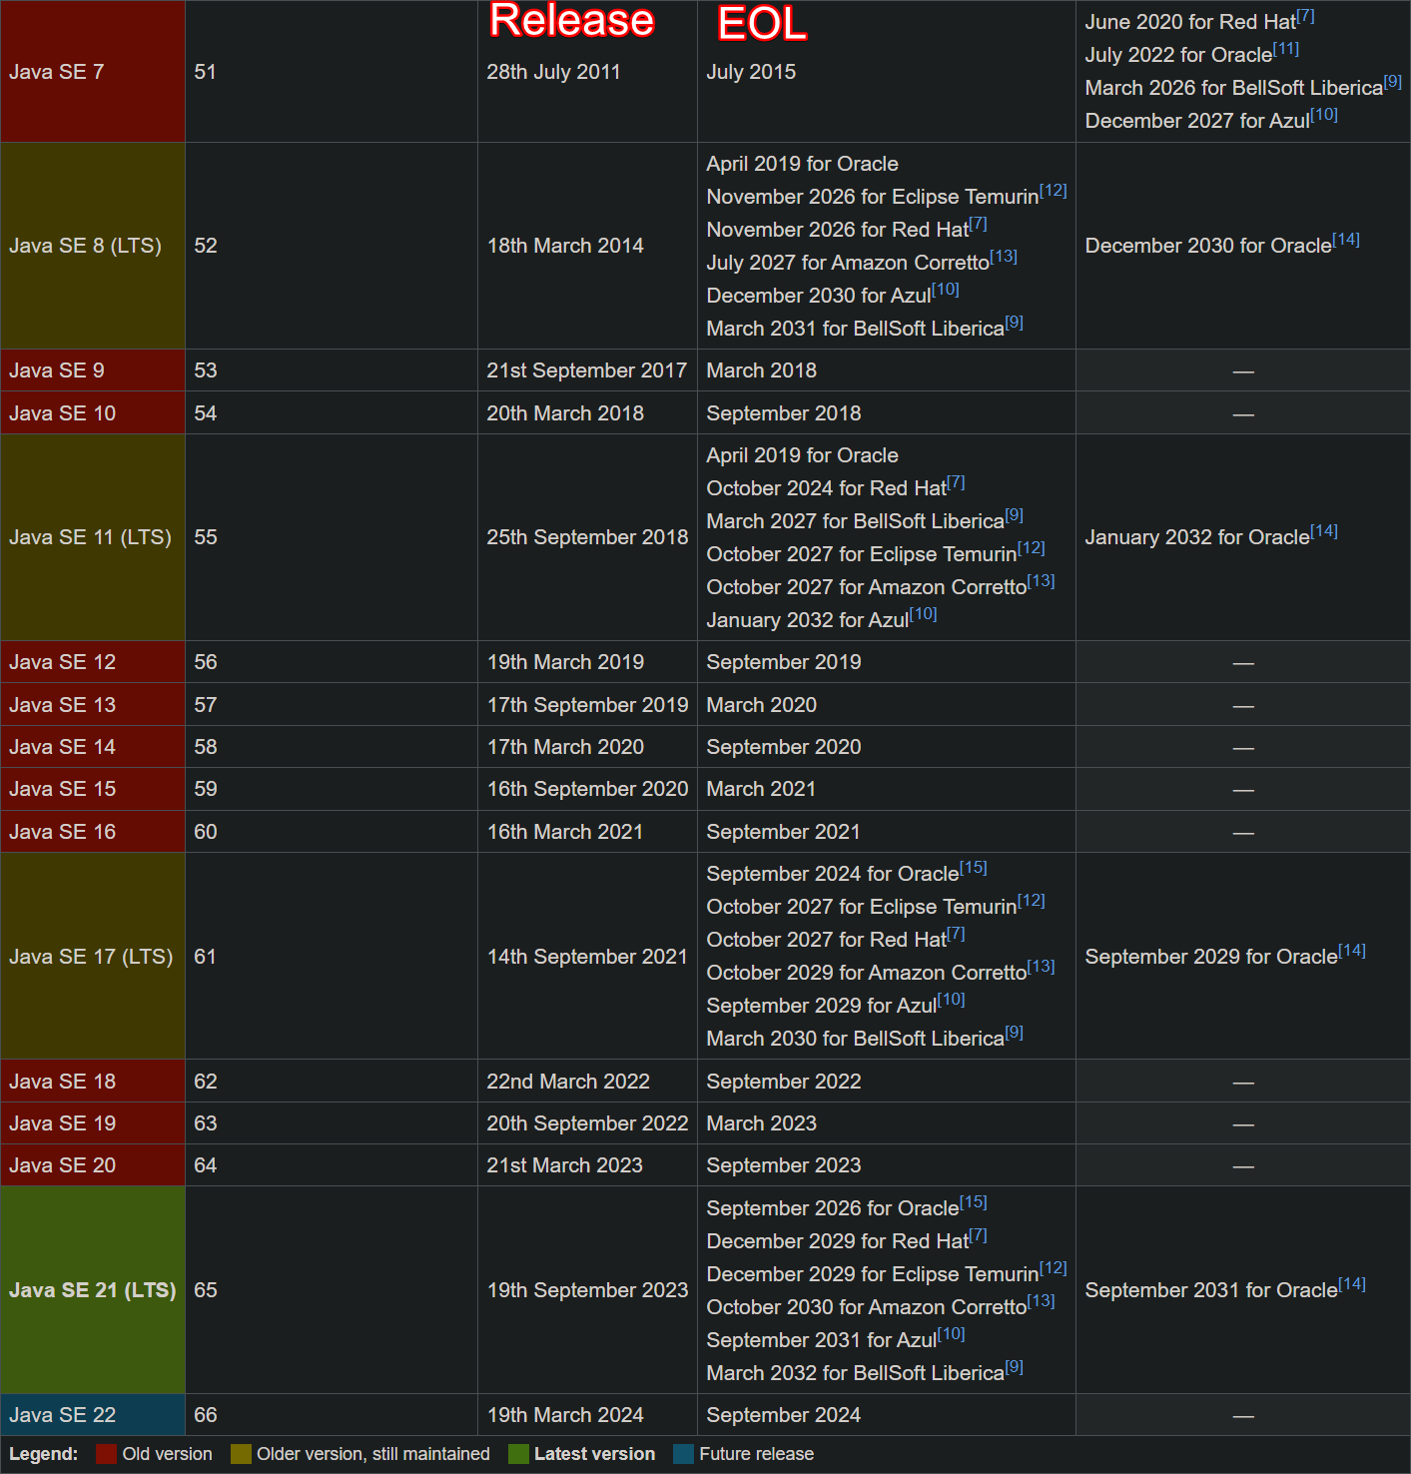Select the Java SE 22 version cell
Screen dimensions: 1411x1474
point(93,1415)
